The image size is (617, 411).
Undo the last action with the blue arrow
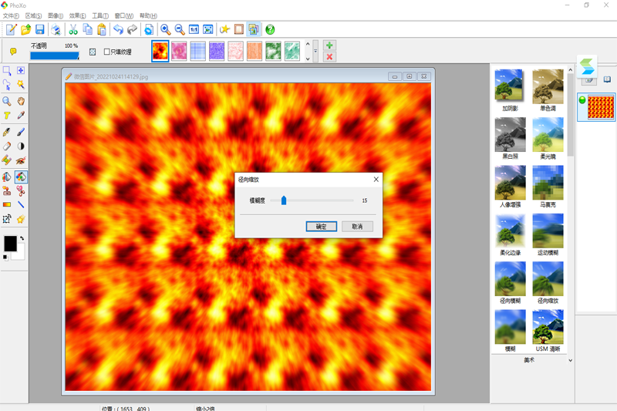[x=118, y=29]
